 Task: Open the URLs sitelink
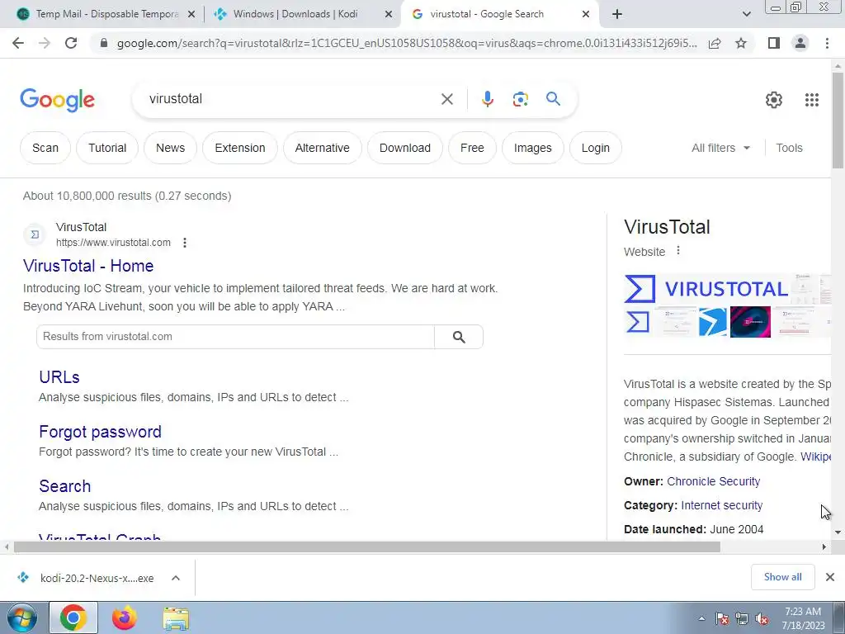coord(59,376)
